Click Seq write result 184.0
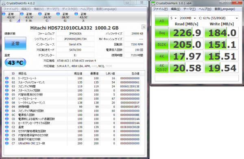Image resolution: width=244 pixels, height=159 pixels. [x=222, y=32]
